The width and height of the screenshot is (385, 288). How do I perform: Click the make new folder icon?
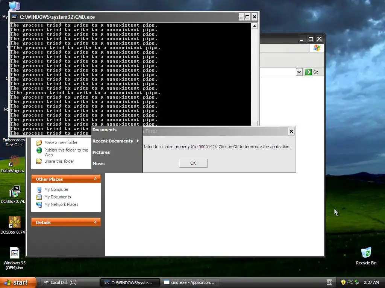click(39, 142)
